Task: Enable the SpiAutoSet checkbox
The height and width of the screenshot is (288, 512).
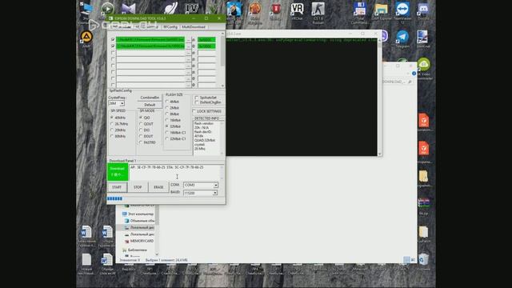Action: pos(197,98)
